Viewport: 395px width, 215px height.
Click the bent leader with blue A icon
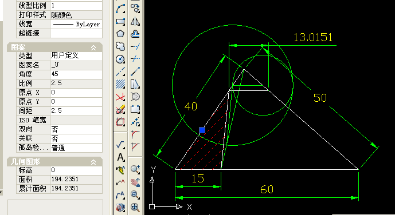point(120,195)
